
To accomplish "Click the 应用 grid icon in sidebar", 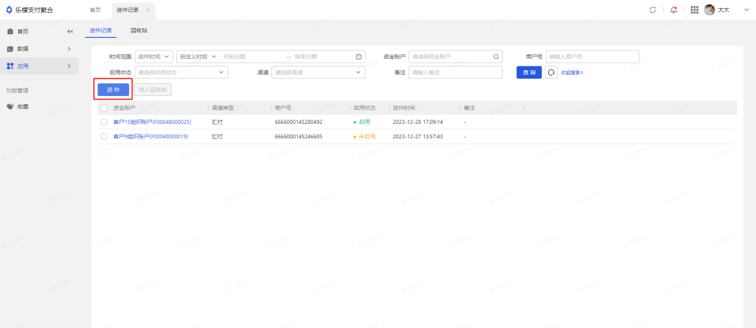I will click(x=10, y=66).
